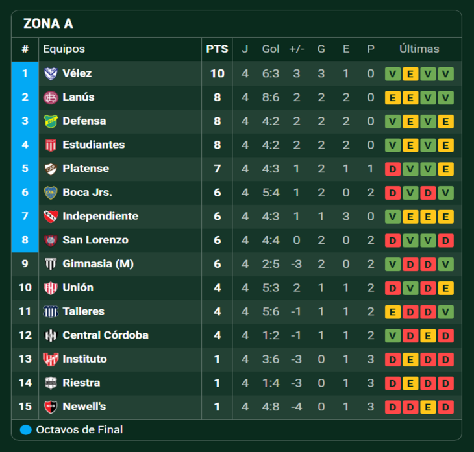Image resolution: width=474 pixels, height=452 pixels.
Task: Open the Estudiantes team name link
Action: tap(94, 145)
